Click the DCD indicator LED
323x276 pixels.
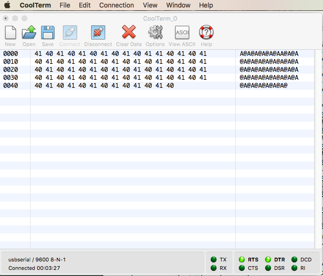click(294, 259)
